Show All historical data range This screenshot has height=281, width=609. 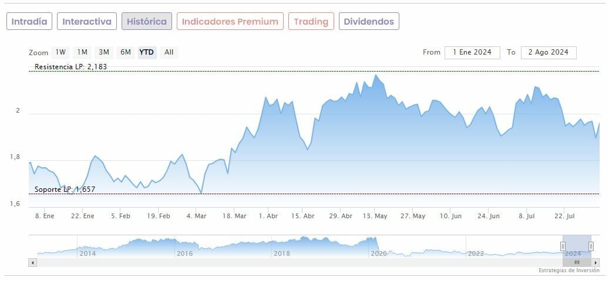point(169,52)
